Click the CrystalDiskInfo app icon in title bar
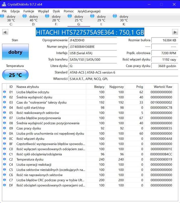The image size is (180, 203). (x=4, y=4)
